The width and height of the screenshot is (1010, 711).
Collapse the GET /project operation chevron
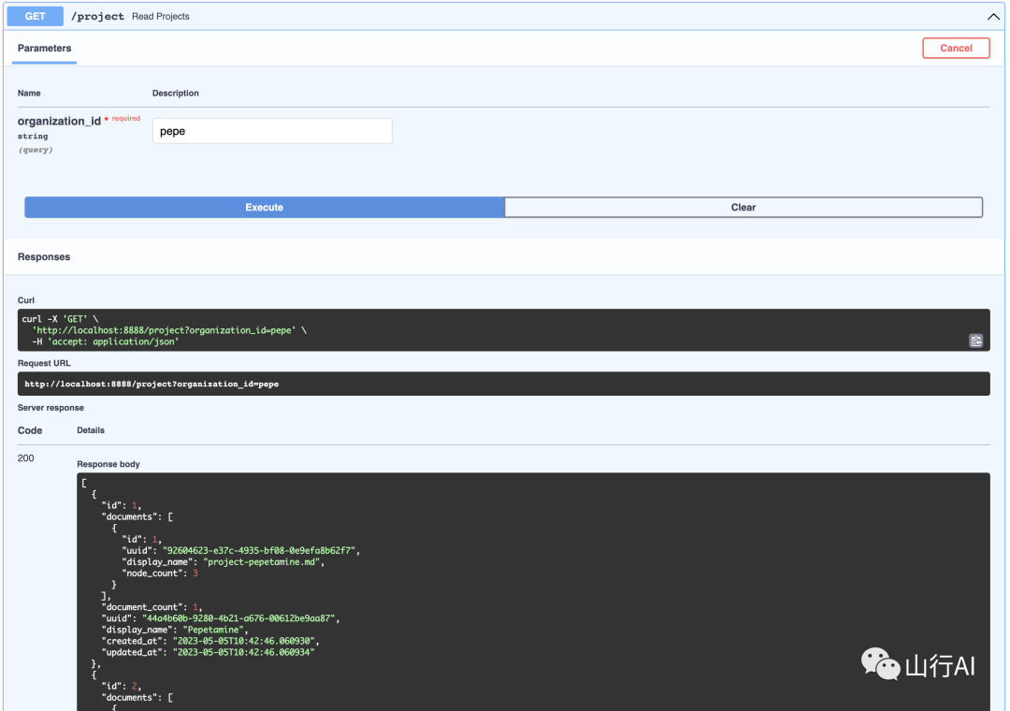[x=993, y=16]
